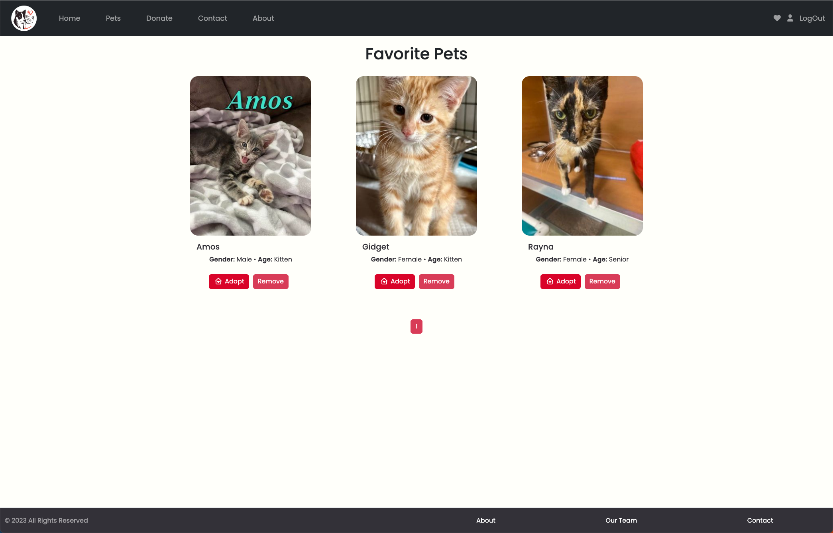Click LogOut in the top right

(812, 18)
